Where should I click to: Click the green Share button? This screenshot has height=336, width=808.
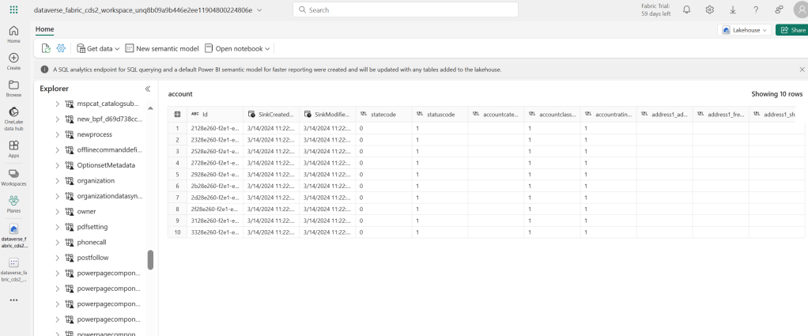pos(791,30)
